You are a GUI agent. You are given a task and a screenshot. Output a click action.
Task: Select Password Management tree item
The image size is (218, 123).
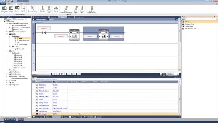(x=19, y=78)
